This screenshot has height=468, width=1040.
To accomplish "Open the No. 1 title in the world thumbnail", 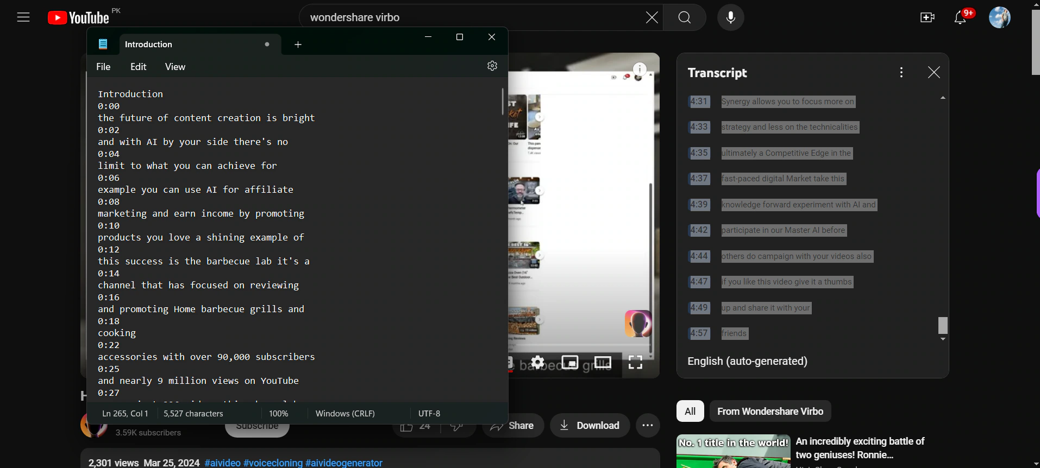I will (x=733, y=451).
